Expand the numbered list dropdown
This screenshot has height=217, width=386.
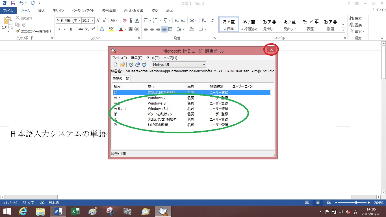[160, 20]
